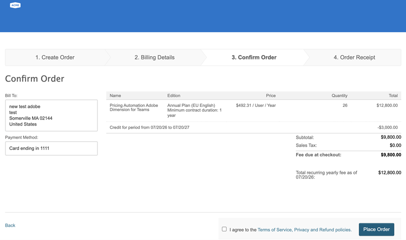Go to the 1. Create Order step
The image size is (406, 240).
pos(55,57)
